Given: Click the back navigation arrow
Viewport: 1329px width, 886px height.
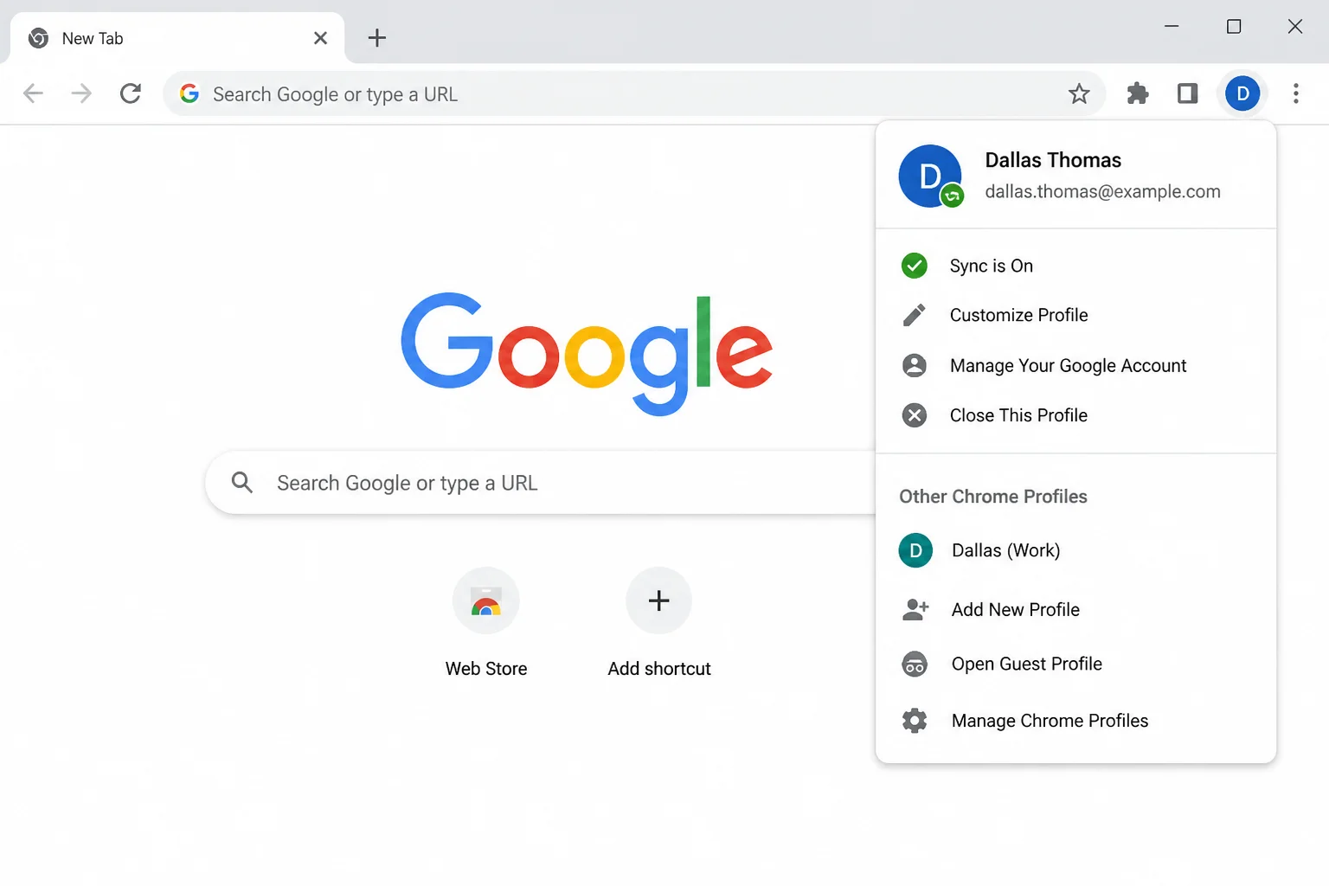Looking at the screenshot, I should (33, 93).
